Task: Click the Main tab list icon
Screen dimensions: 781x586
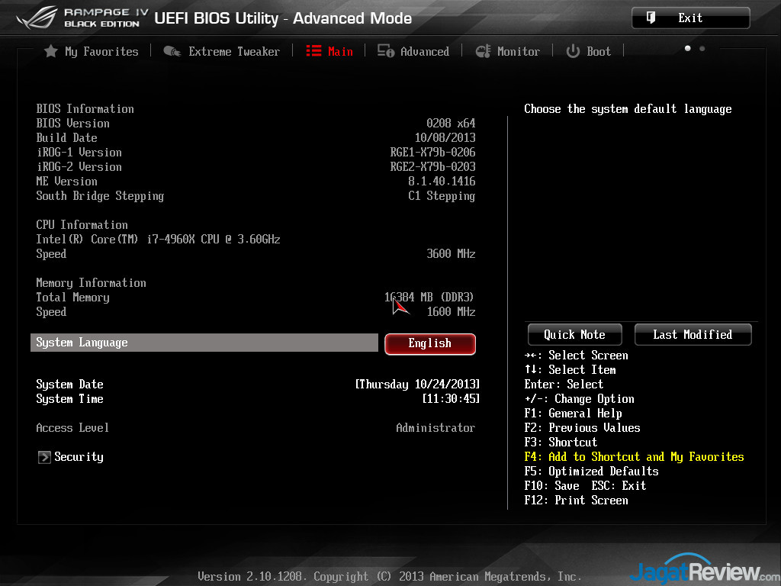Action: pos(313,51)
